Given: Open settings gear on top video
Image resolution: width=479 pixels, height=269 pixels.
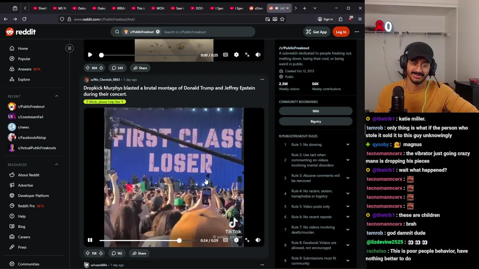Looking at the screenshot, I should (x=236, y=55).
